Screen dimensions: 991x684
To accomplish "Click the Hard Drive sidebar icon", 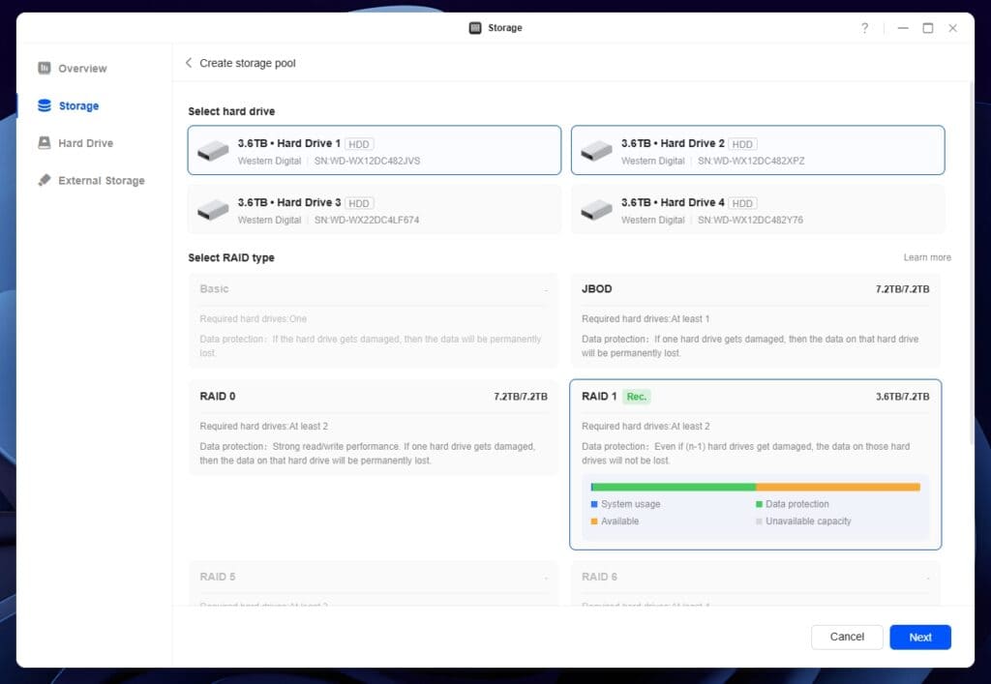I will (x=45, y=143).
